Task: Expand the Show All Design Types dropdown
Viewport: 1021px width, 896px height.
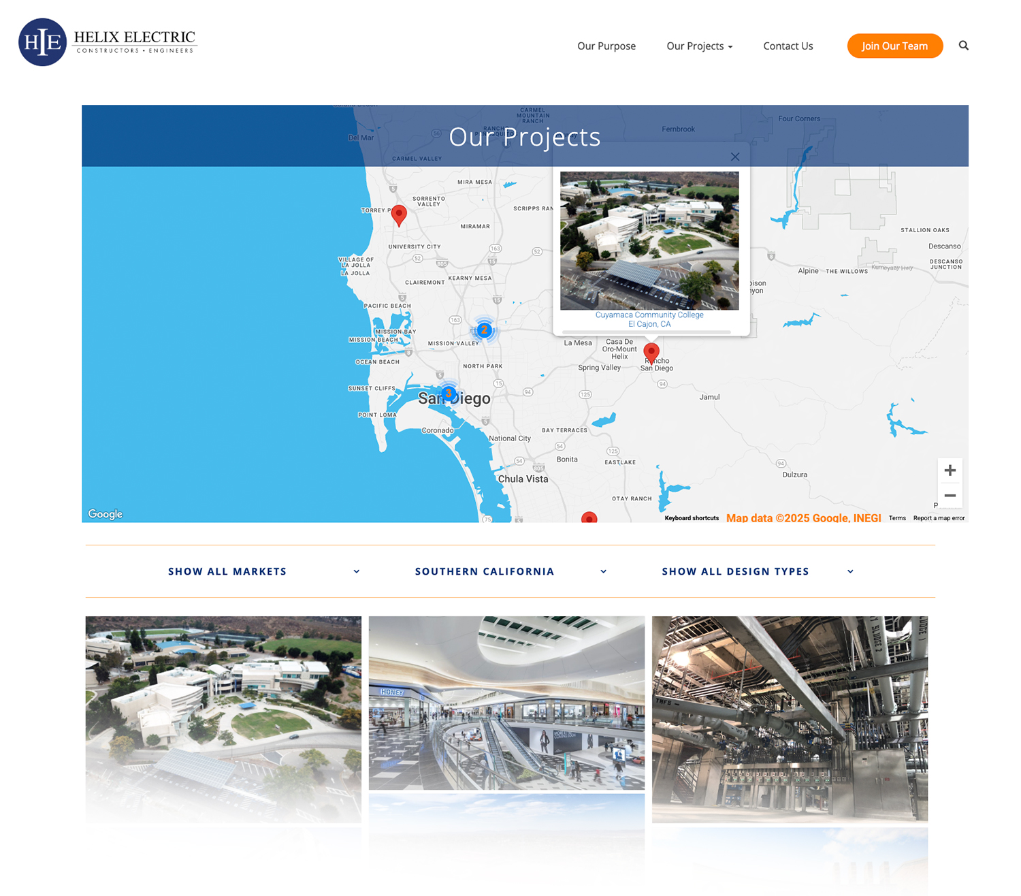Action: click(757, 571)
